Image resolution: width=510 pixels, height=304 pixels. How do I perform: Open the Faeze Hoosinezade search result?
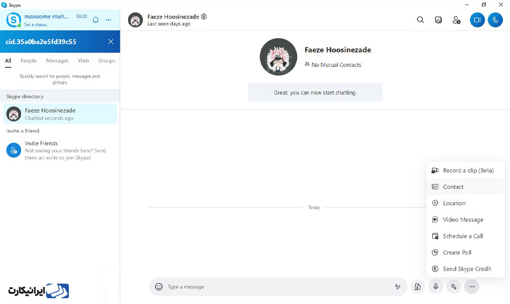point(60,114)
